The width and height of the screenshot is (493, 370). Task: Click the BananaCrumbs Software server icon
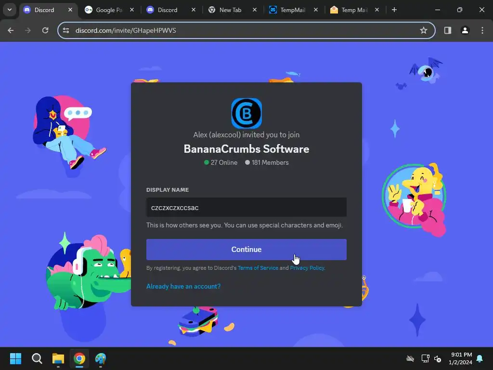click(x=246, y=113)
